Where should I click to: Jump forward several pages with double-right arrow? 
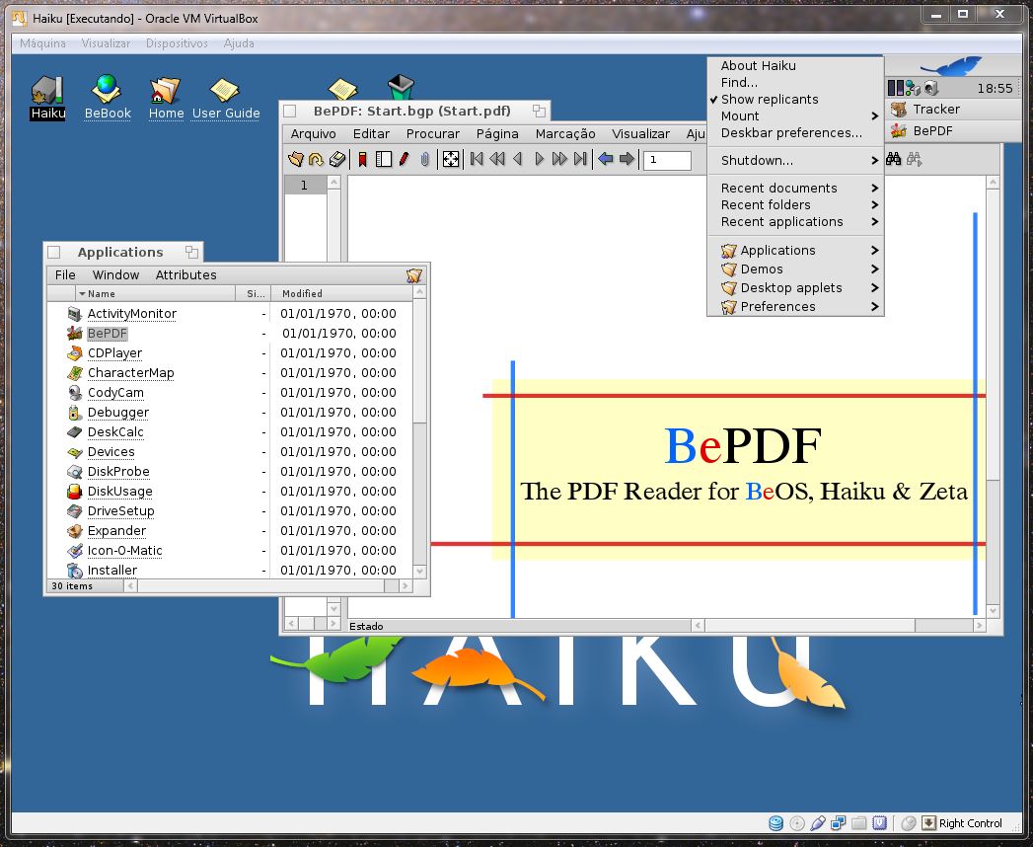tap(559, 159)
